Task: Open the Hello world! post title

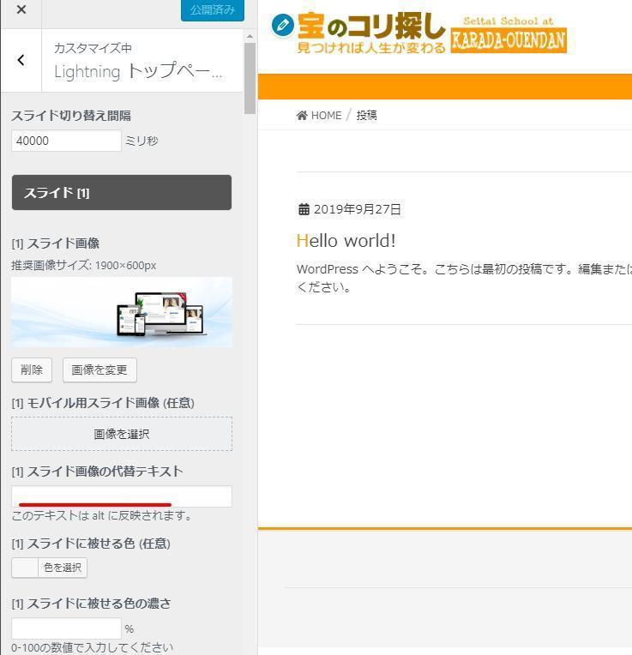Action: tap(346, 241)
